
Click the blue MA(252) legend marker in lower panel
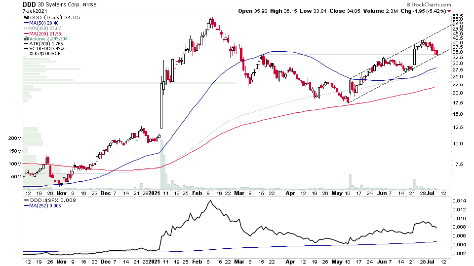click(26, 206)
